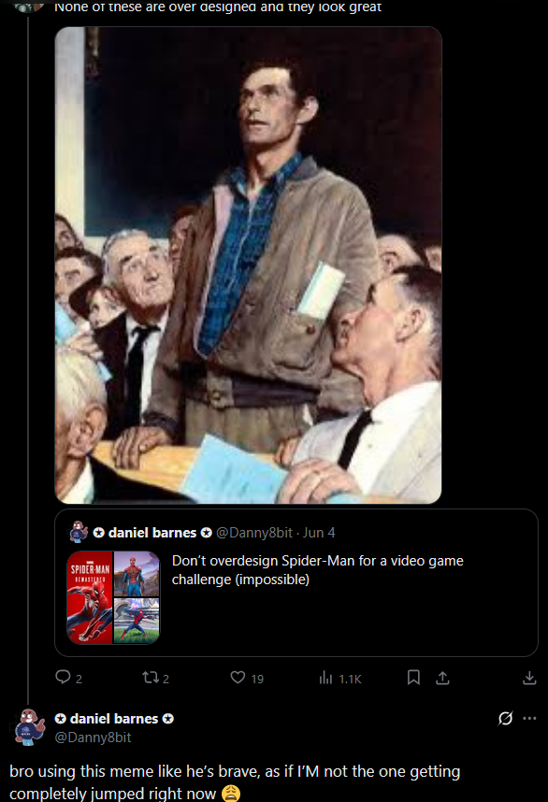
Task: Repost using the retweet icon
Action: coord(151,678)
